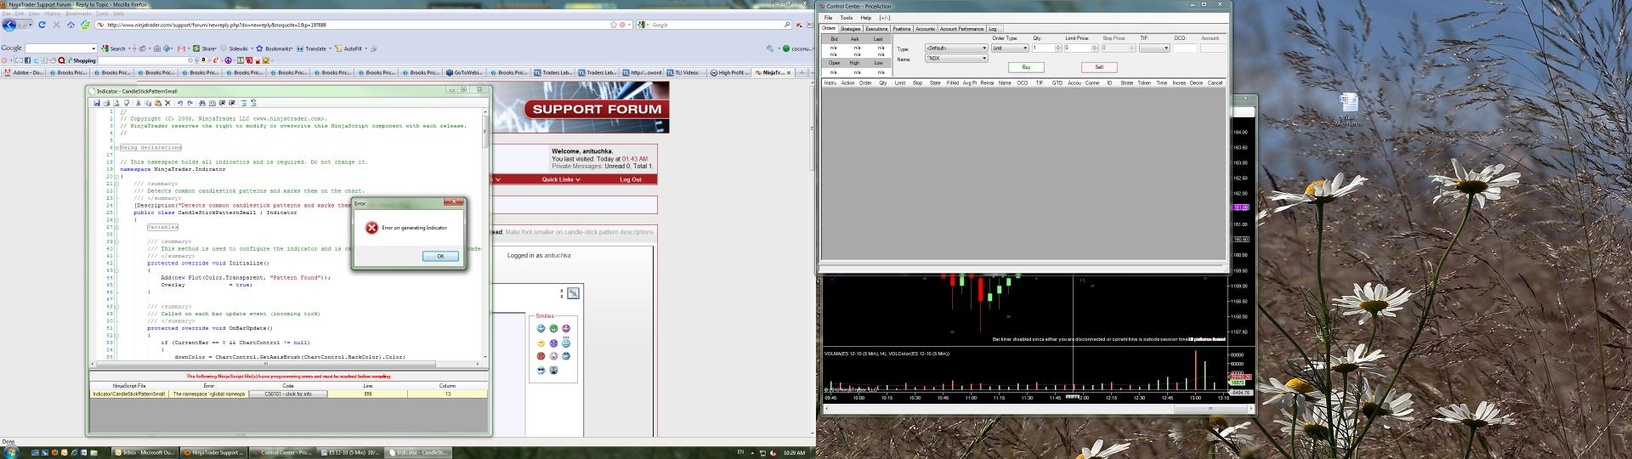
Task: Paste code using the editor's paste icon
Action: click(158, 103)
